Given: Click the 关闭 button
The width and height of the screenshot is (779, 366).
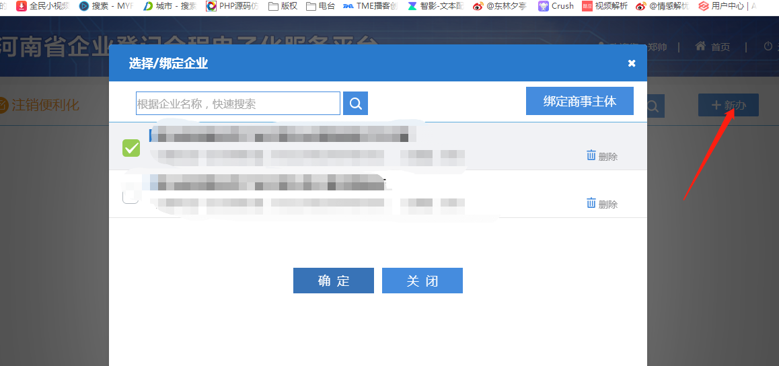Looking at the screenshot, I should (422, 281).
